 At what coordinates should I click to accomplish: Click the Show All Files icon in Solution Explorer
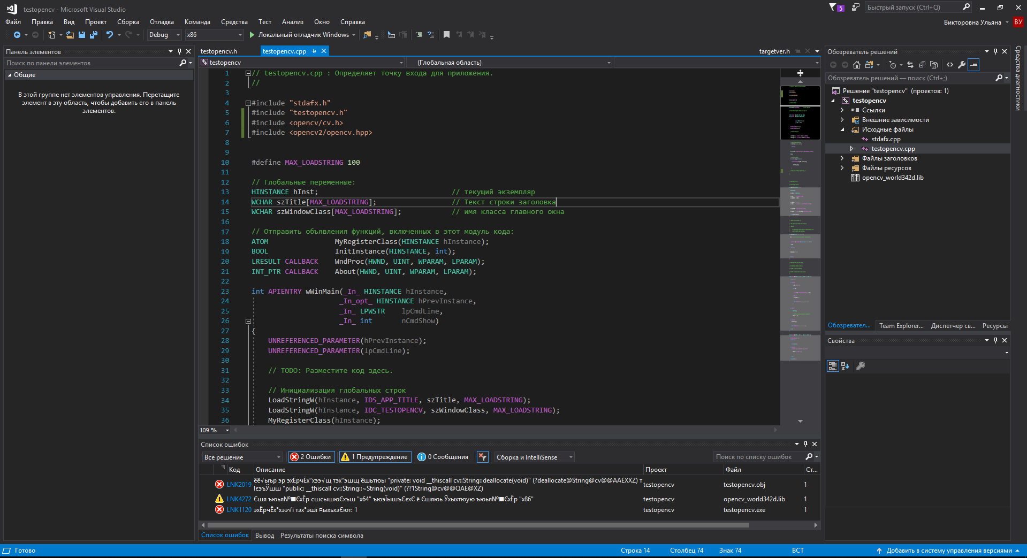(934, 65)
